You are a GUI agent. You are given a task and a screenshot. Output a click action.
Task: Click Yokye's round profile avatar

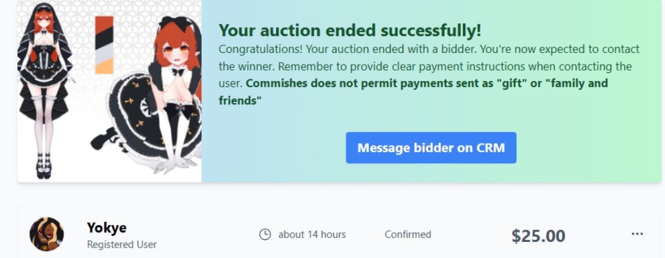click(x=47, y=234)
